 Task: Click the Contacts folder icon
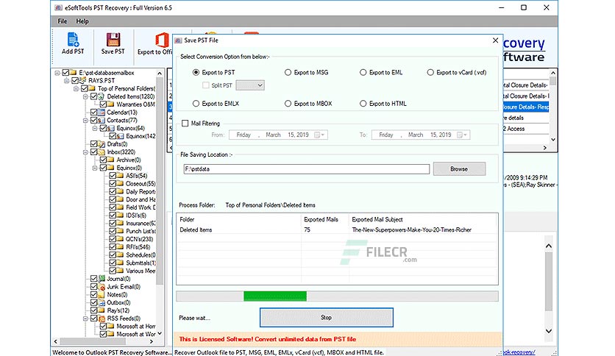[x=102, y=120]
